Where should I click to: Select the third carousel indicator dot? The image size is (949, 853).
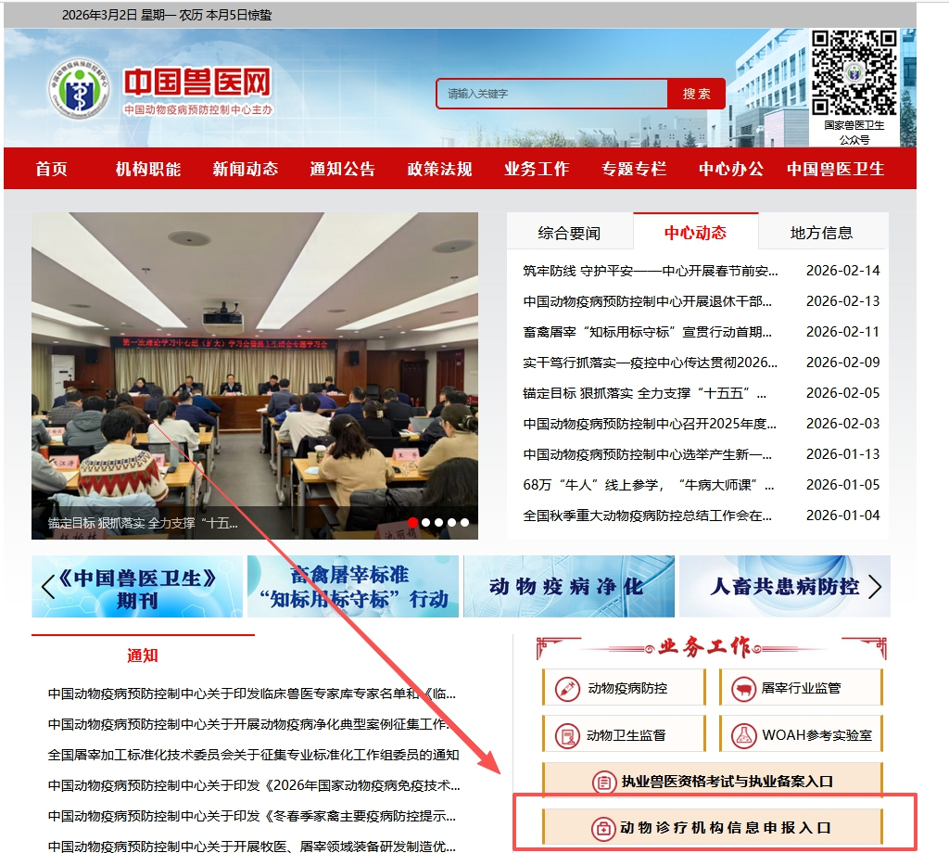tap(438, 523)
